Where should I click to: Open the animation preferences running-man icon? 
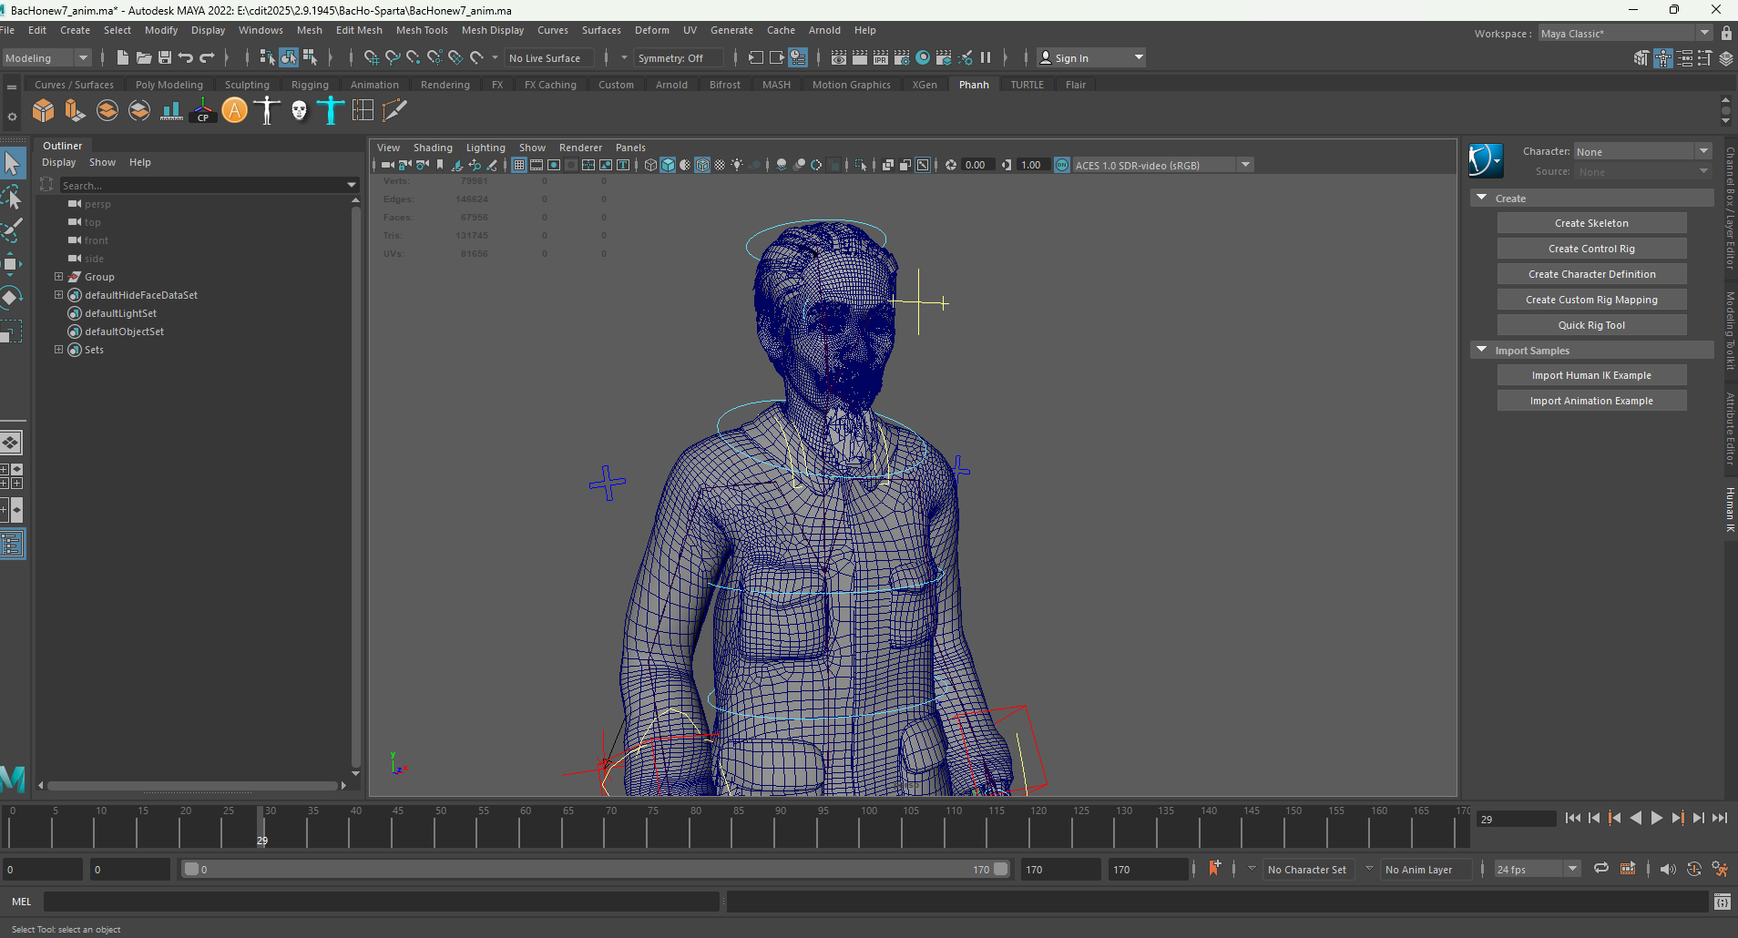(x=1720, y=869)
